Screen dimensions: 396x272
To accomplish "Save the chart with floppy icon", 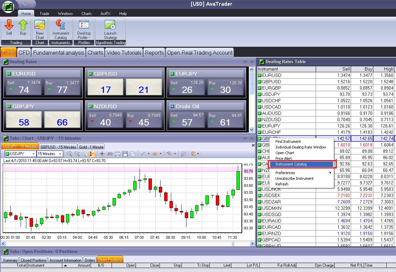I will [125, 153].
